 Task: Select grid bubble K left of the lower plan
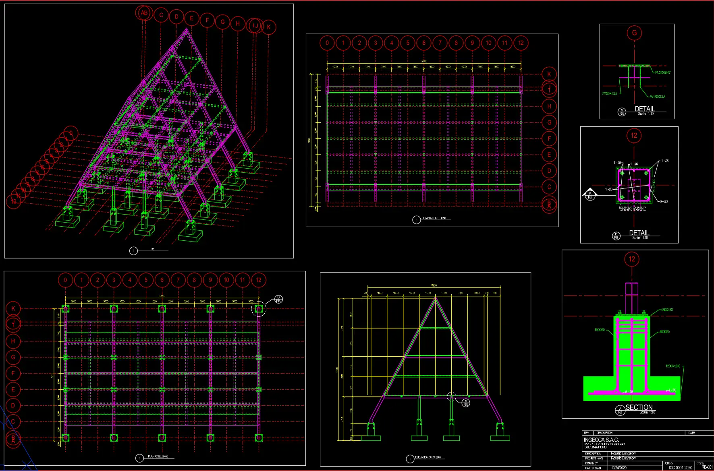(x=13, y=308)
